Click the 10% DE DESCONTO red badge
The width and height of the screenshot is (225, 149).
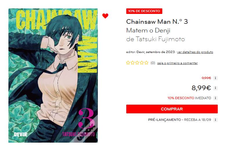[144, 11]
